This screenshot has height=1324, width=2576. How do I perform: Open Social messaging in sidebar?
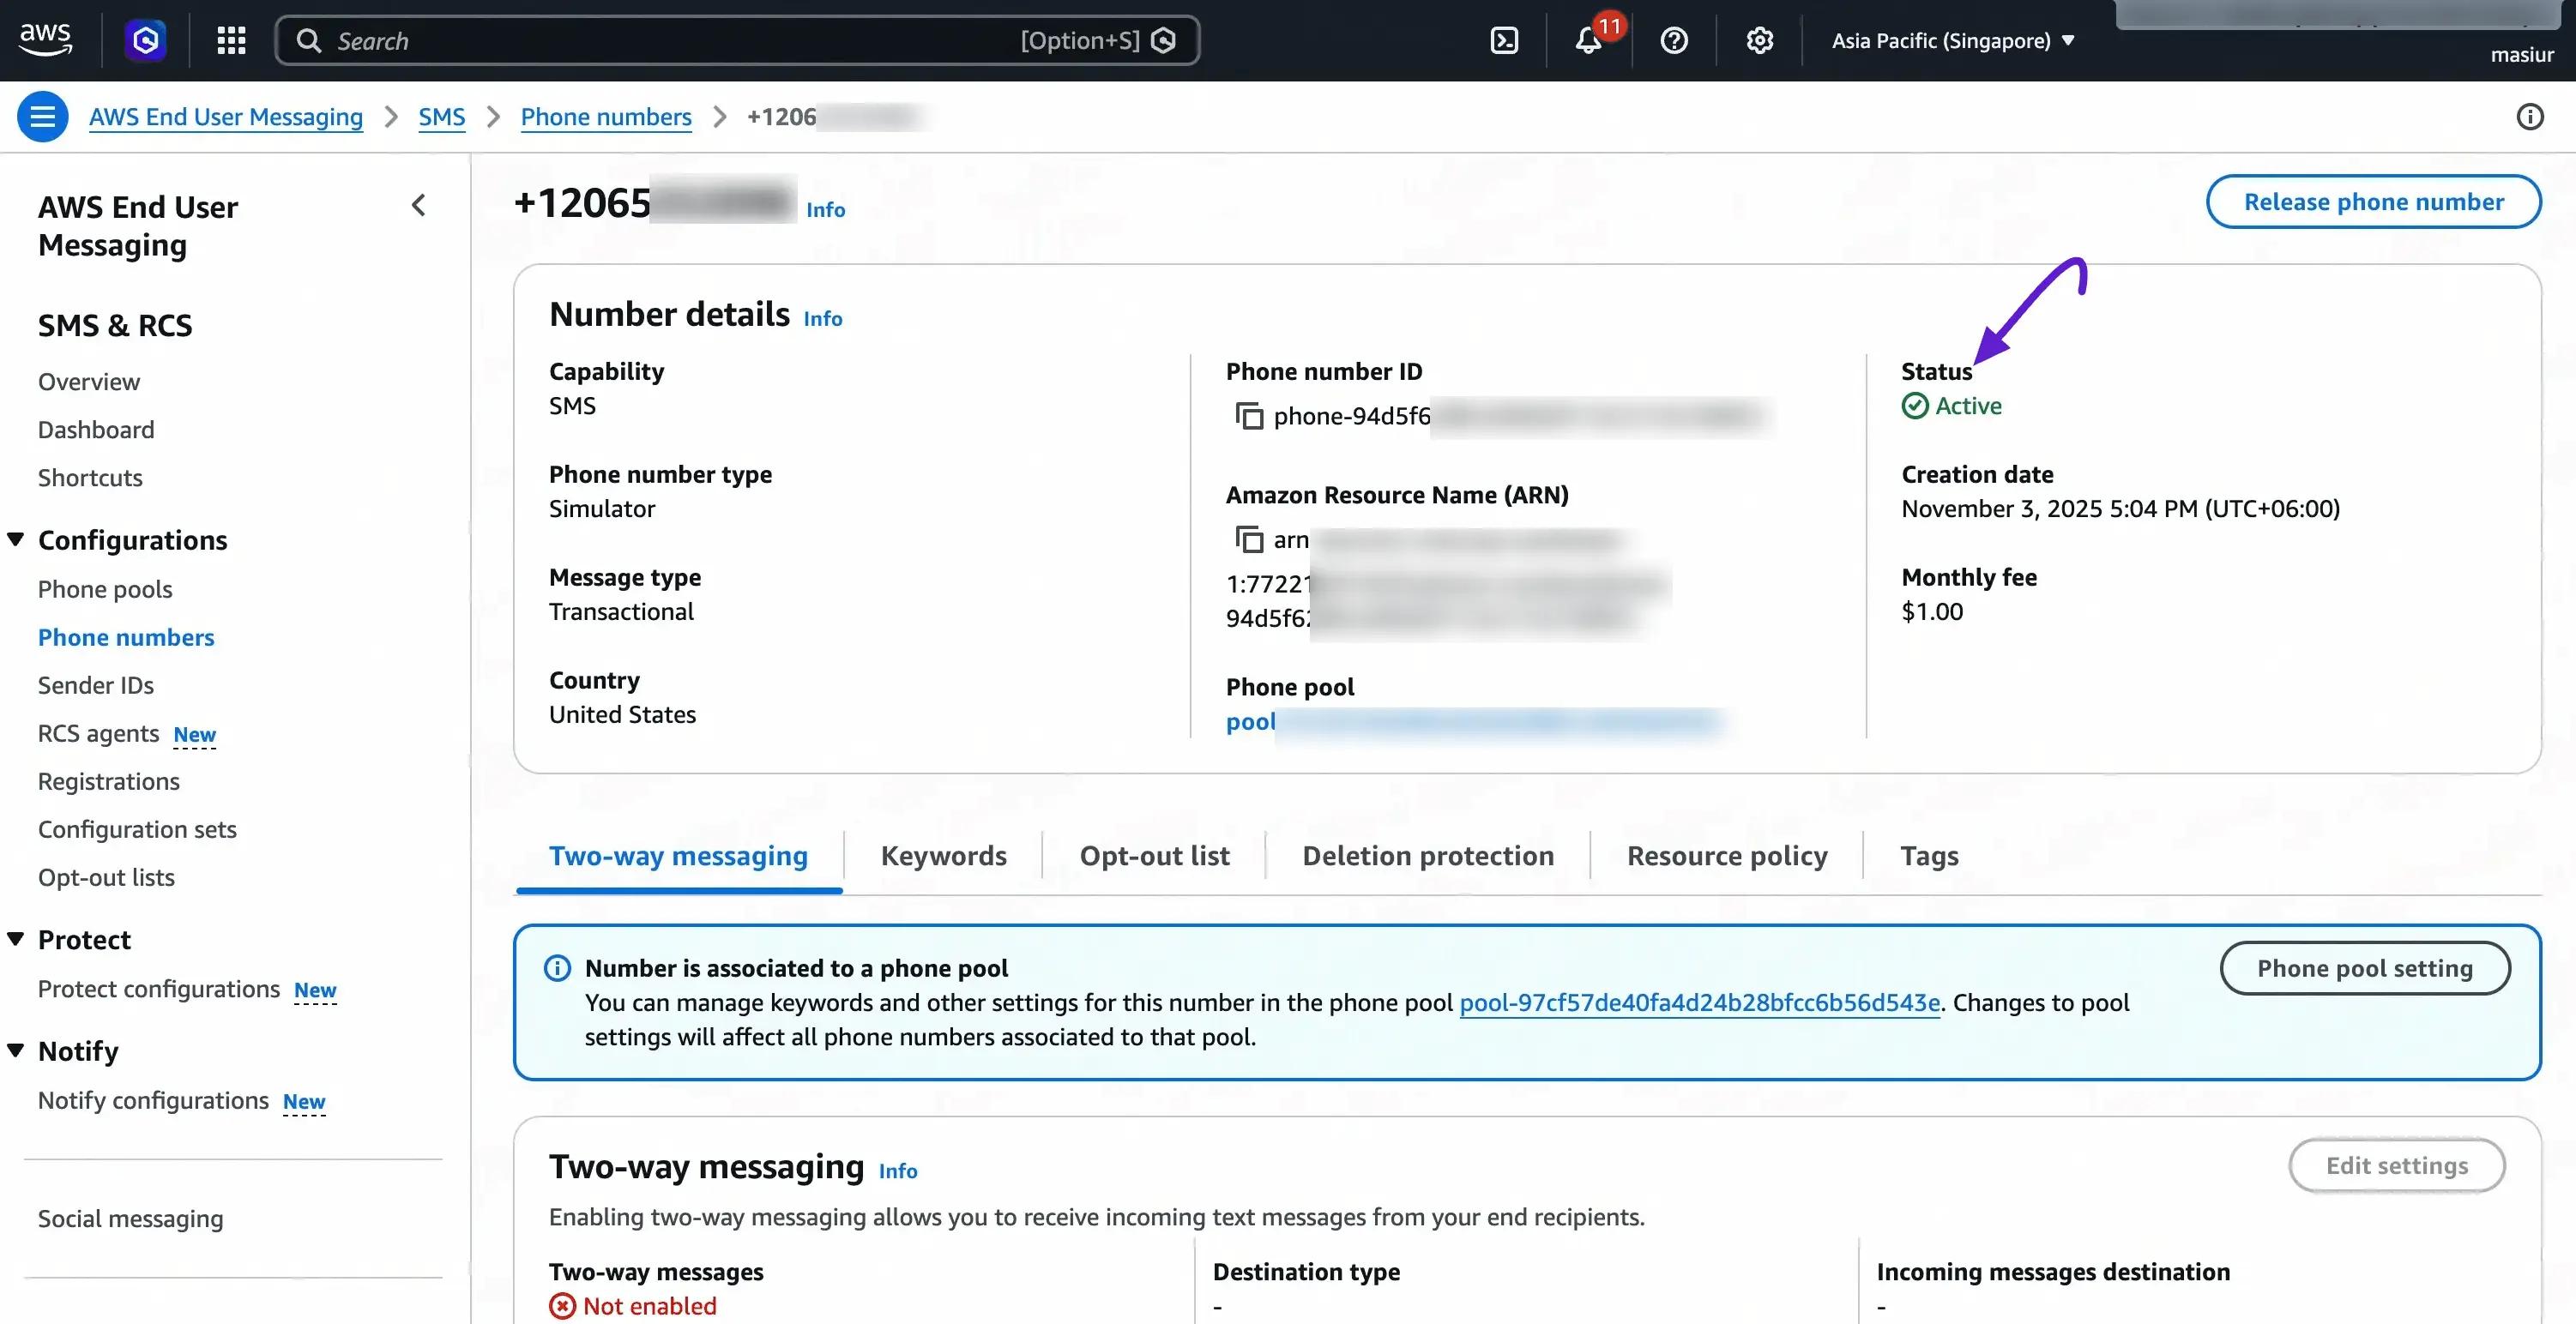tap(131, 1218)
